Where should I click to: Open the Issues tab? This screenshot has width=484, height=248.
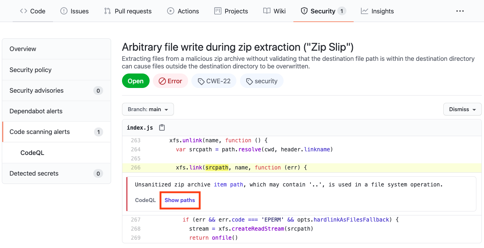74,11
